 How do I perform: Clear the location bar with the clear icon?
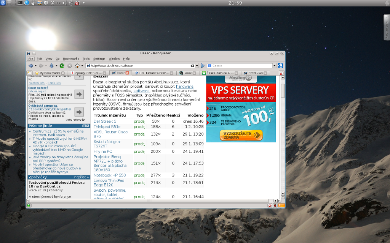pyautogui.click(x=192, y=66)
